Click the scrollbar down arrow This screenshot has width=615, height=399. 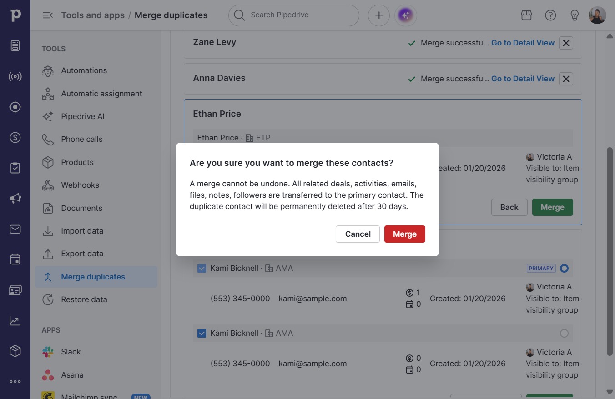point(610,392)
